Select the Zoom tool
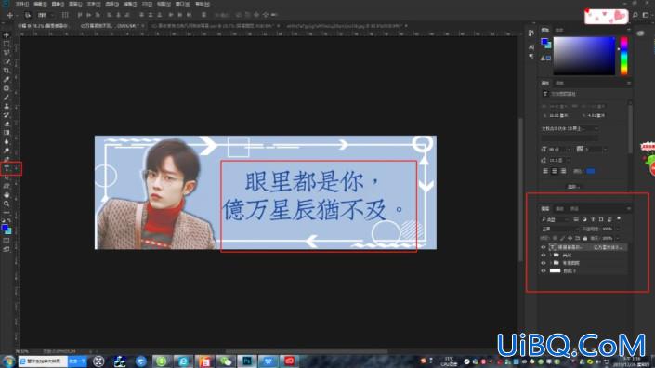 7,204
